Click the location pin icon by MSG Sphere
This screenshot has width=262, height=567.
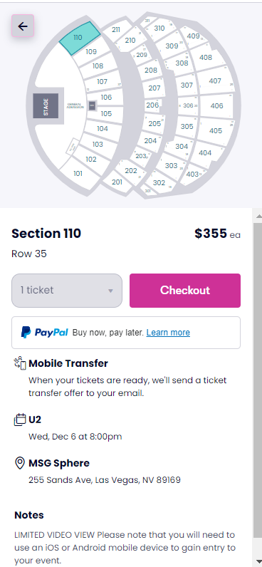(20, 463)
